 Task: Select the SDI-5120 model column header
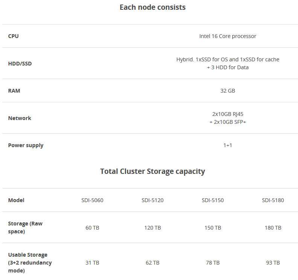coord(152,200)
